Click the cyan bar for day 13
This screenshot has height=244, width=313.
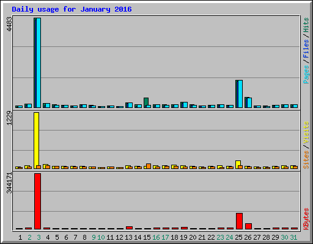tap(130, 105)
